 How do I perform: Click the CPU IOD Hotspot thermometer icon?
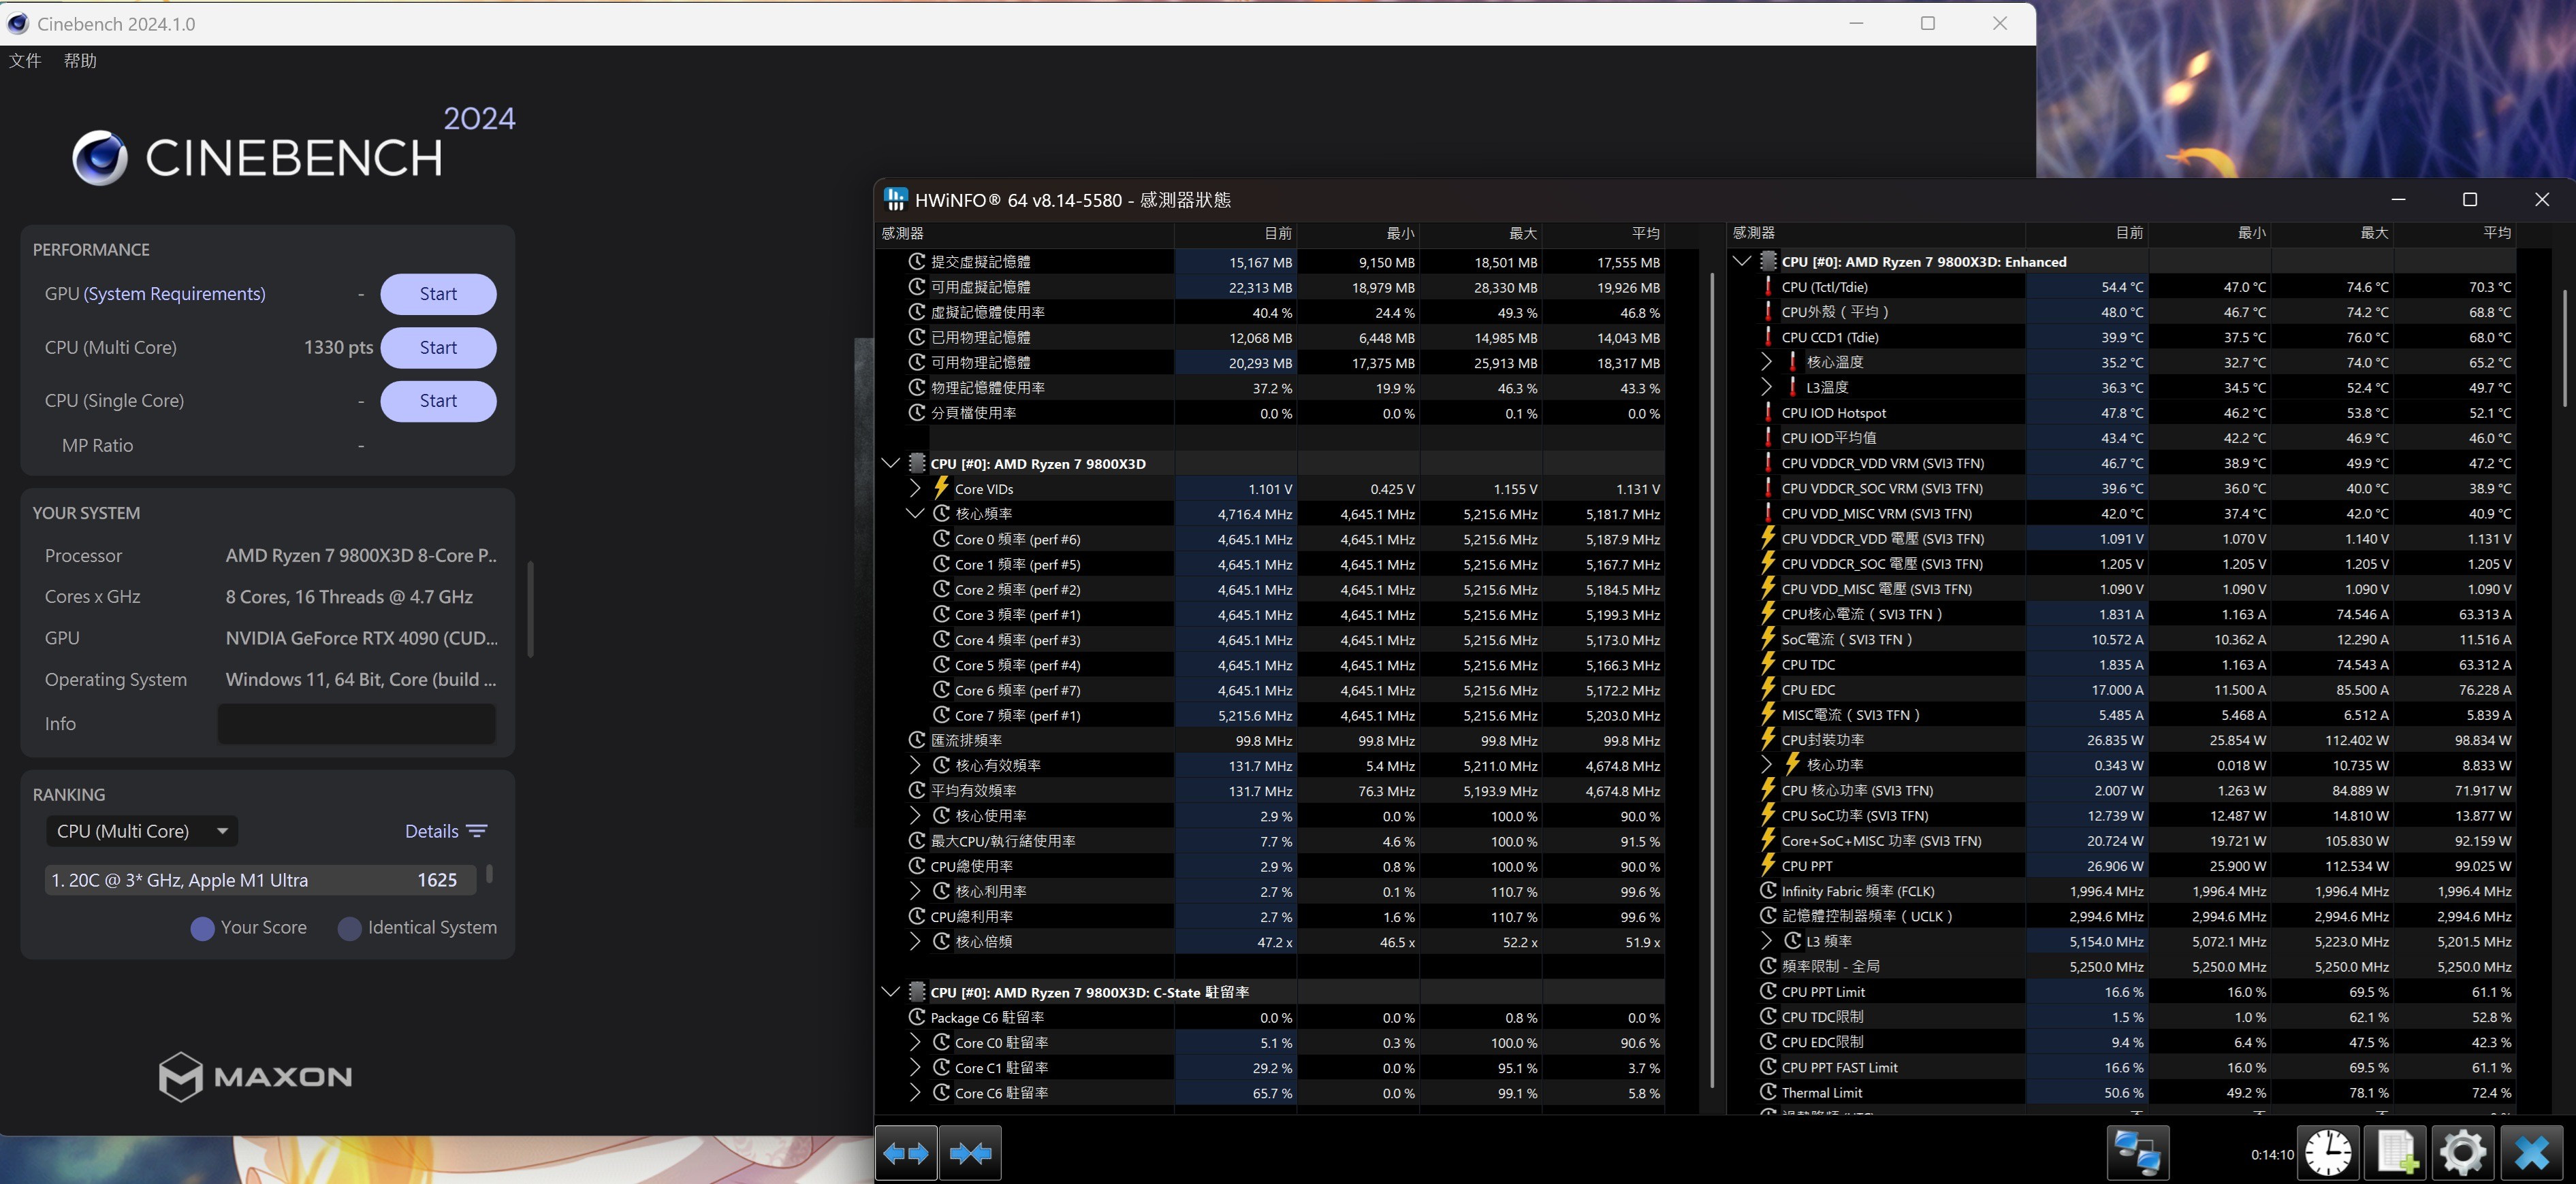[x=1768, y=412]
